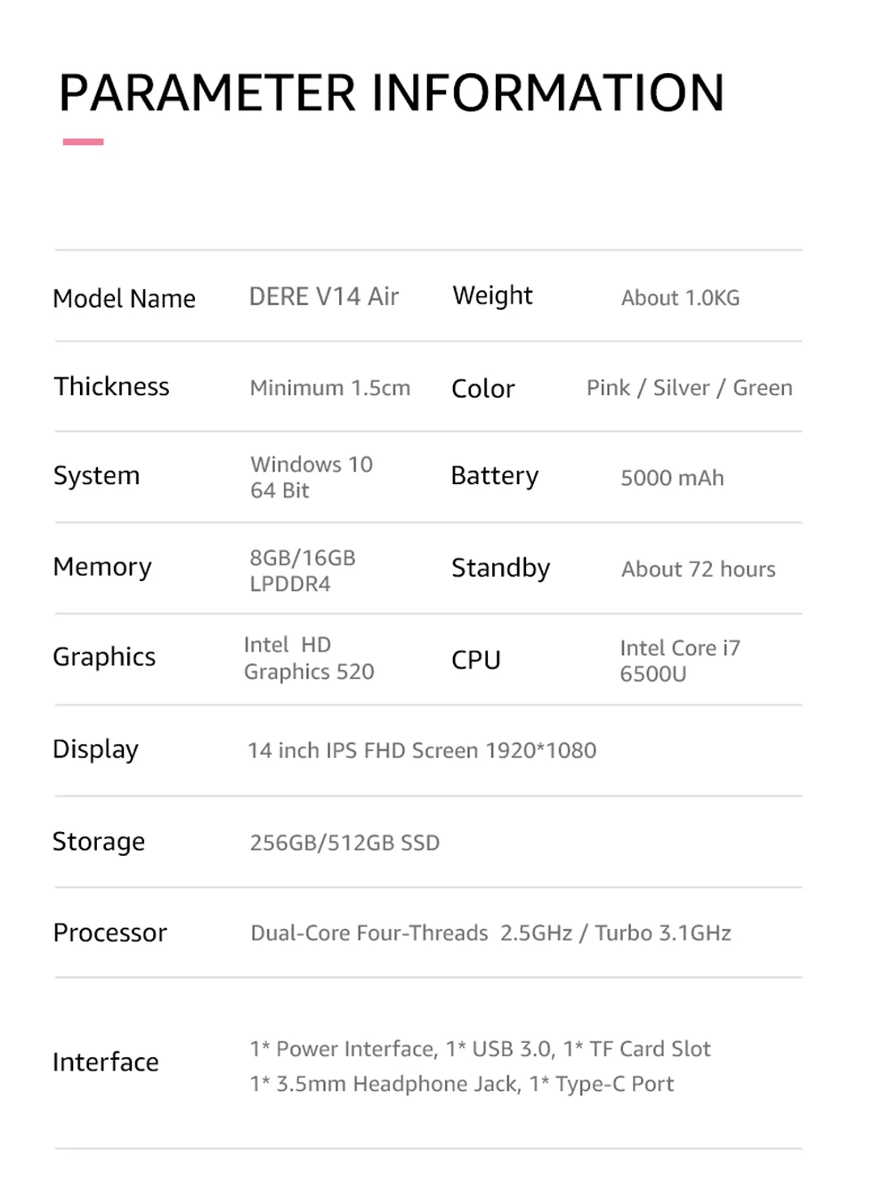Click the Battery label

click(x=494, y=476)
